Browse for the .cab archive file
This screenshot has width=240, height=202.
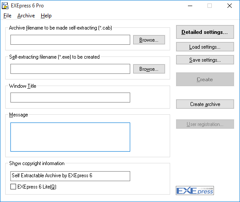149,40
